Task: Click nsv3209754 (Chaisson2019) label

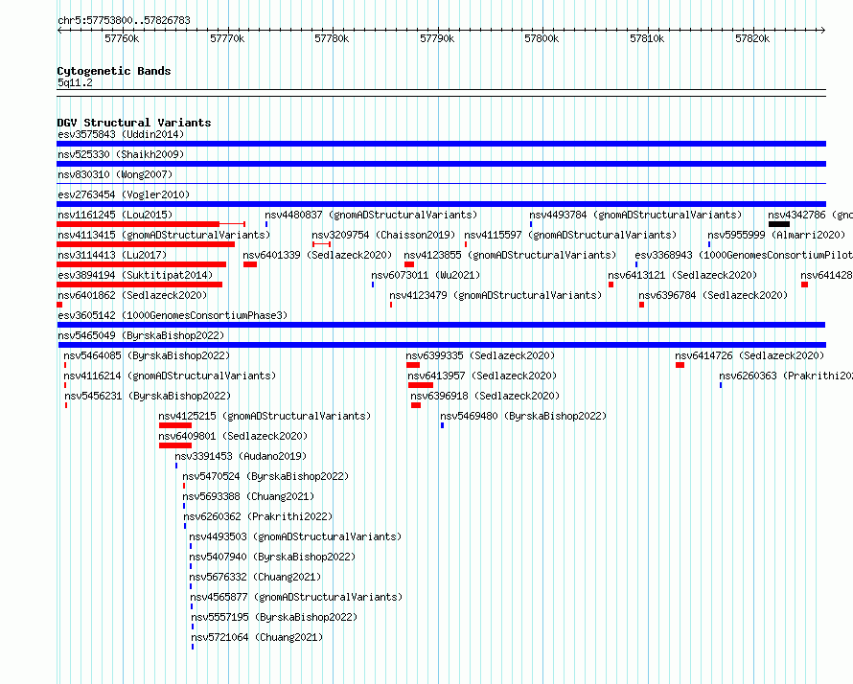Action: 383,235
